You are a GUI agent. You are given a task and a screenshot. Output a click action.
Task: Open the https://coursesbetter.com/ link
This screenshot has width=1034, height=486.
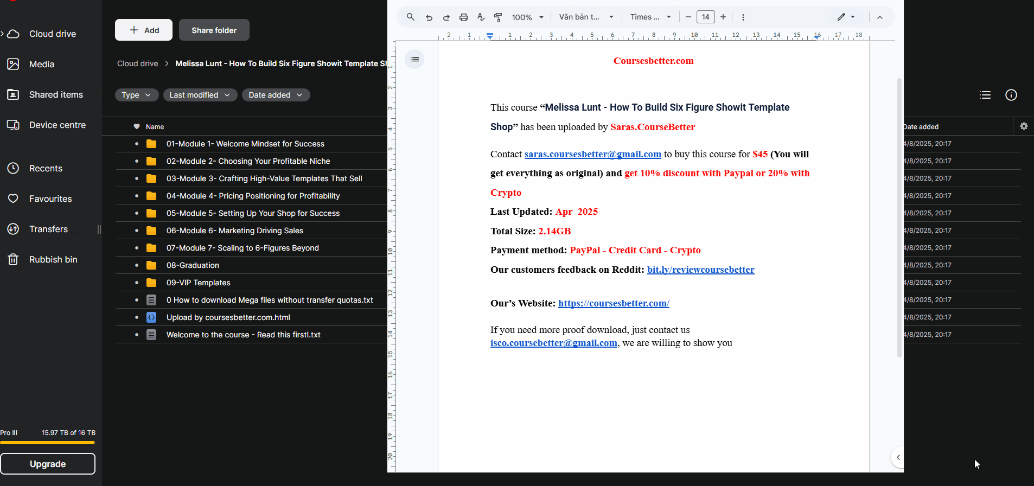point(614,303)
